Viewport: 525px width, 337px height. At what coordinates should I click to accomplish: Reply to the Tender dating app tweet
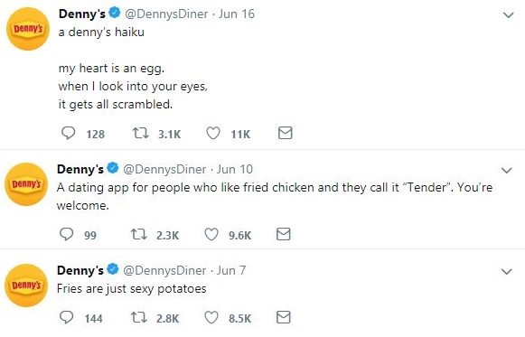(66, 234)
